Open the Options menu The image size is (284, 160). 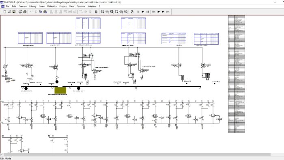click(x=81, y=6)
